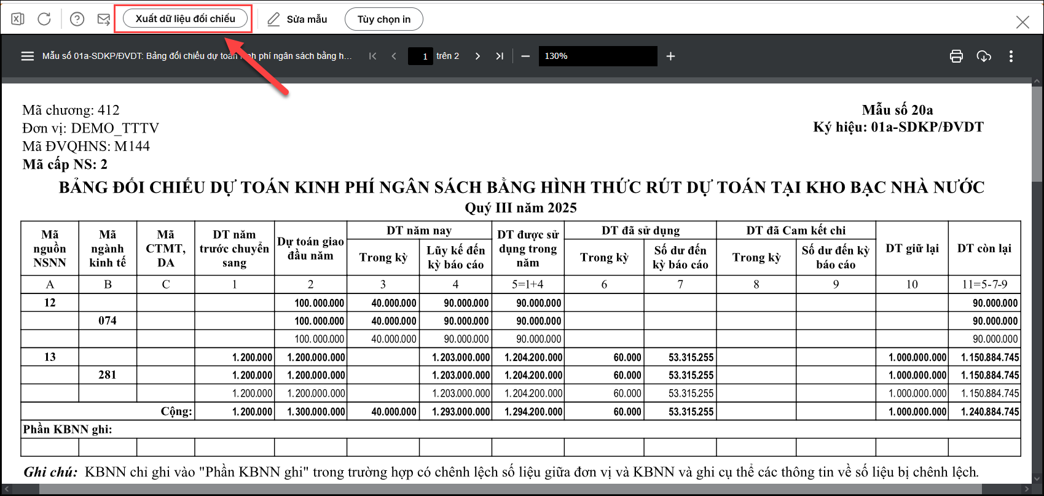Image resolution: width=1044 pixels, height=496 pixels.
Task: Click 'DT năm nay' group header
Action: click(419, 231)
